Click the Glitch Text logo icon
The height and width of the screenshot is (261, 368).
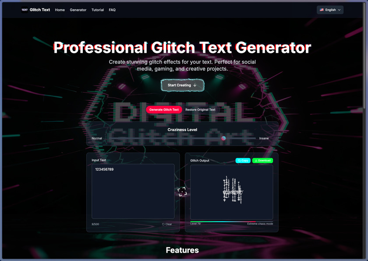pyautogui.click(x=25, y=10)
